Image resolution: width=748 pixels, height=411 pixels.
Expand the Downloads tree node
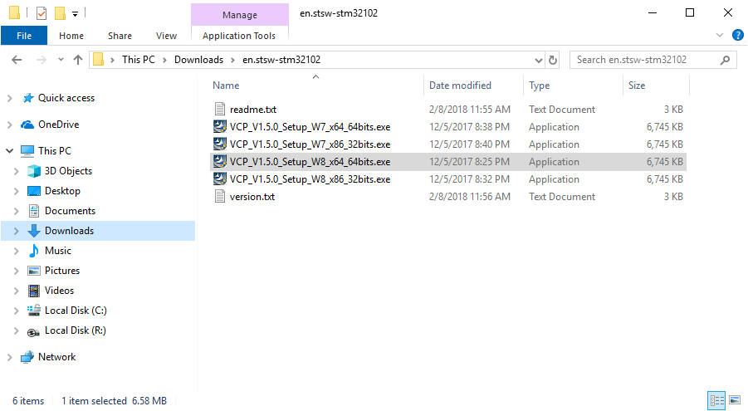pos(17,231)
